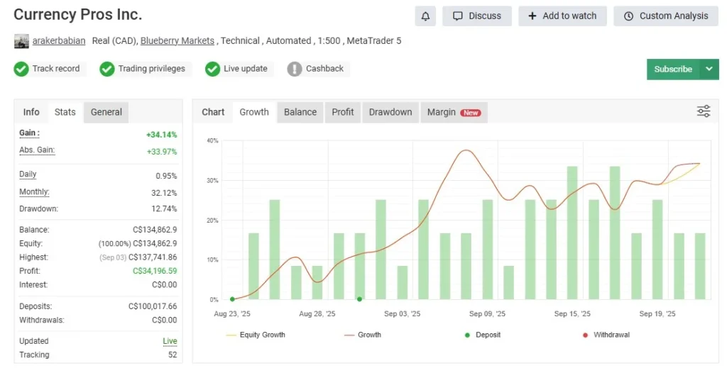Image resolution: width=727 pixels, height=368 pixels.
Task: Open the Drawdown chart tab
Action: [390, 112]
